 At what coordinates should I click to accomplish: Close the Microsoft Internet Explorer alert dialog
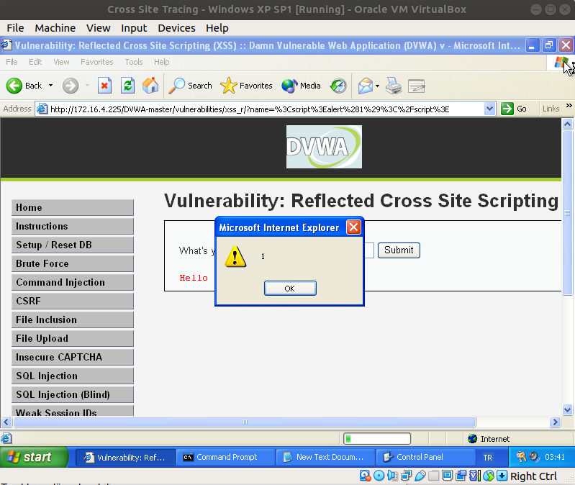pos(353,227)
